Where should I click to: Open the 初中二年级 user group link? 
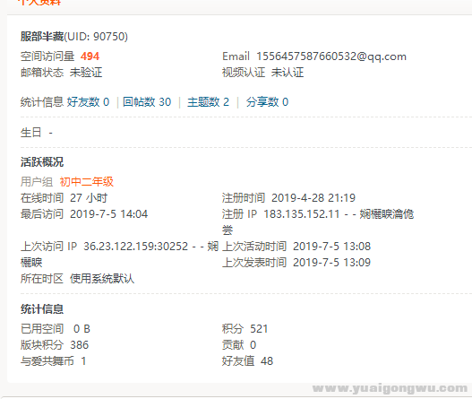pos(86,182)
